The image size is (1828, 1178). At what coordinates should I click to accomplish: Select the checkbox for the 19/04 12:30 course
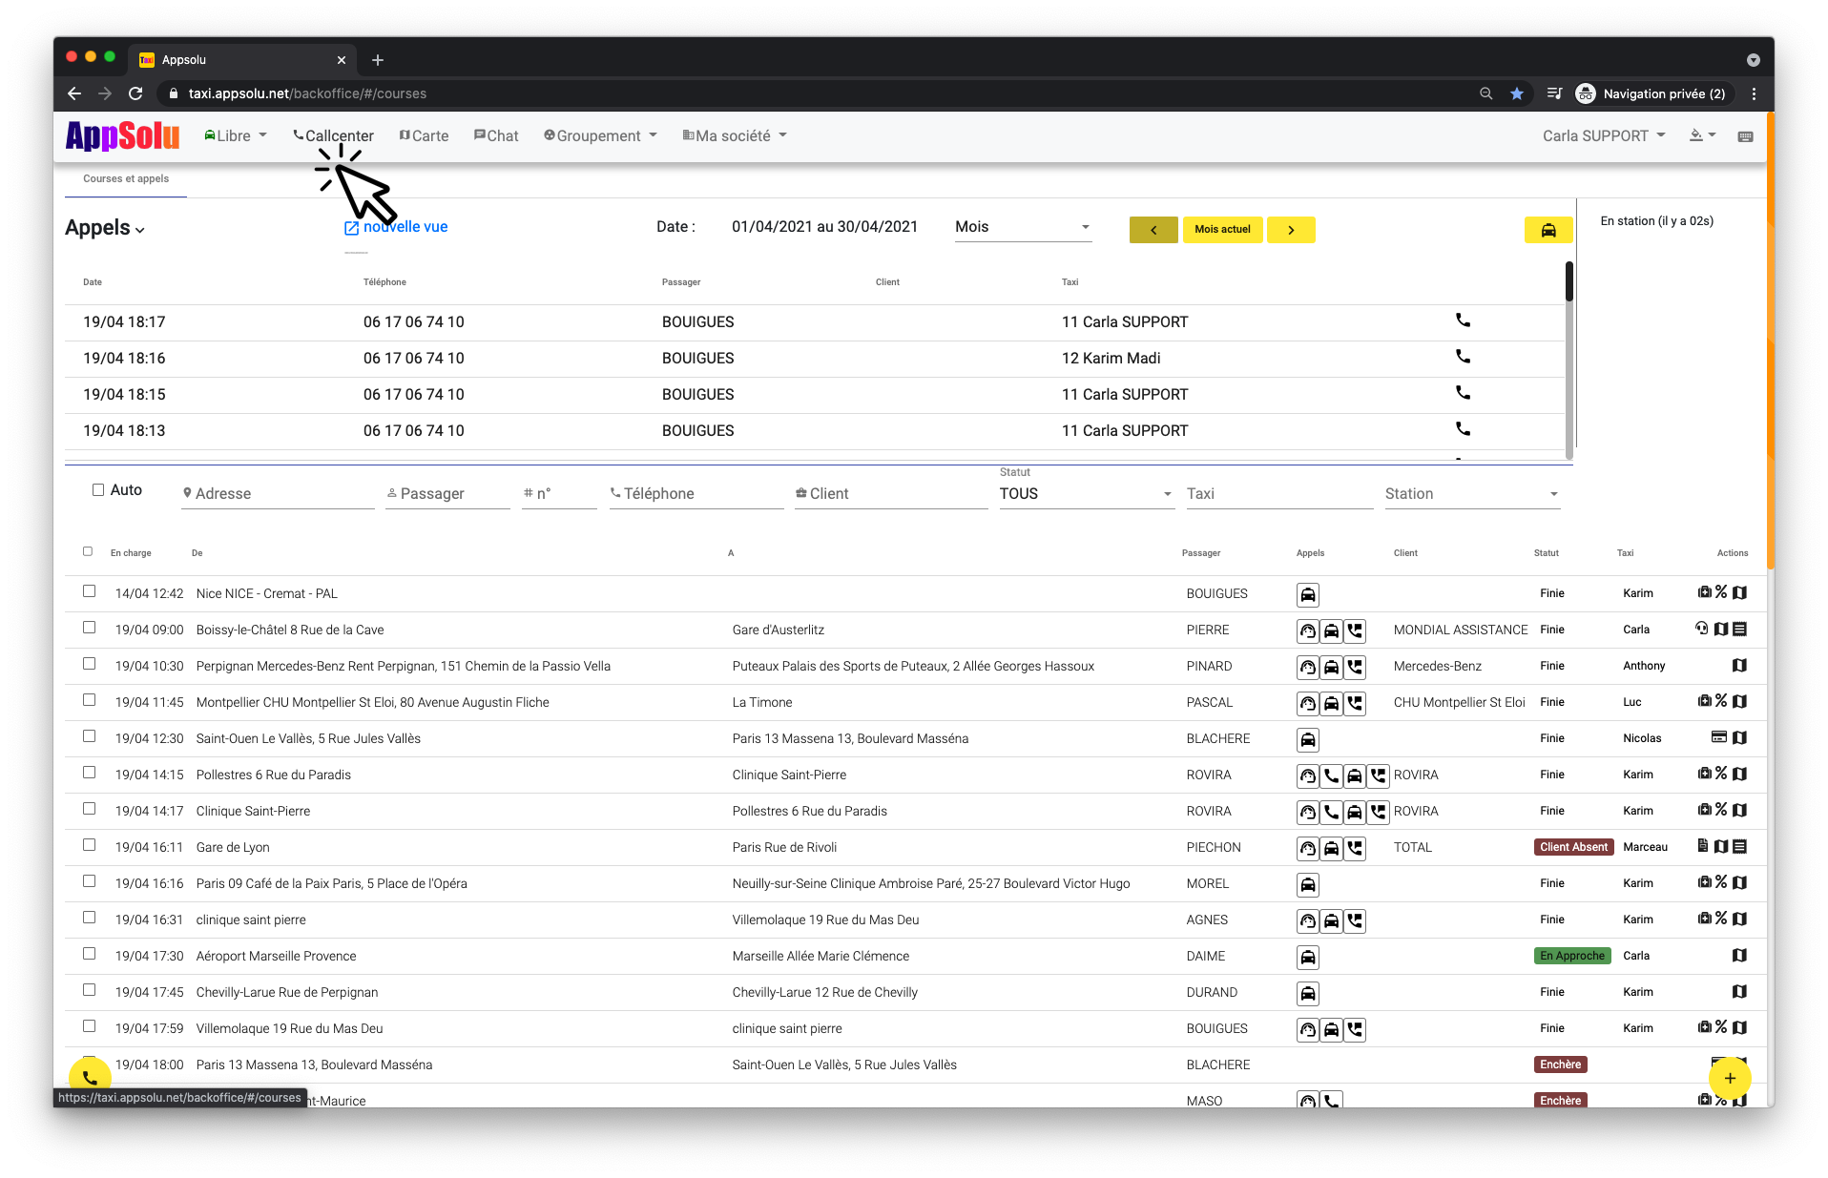pos(89,736)
